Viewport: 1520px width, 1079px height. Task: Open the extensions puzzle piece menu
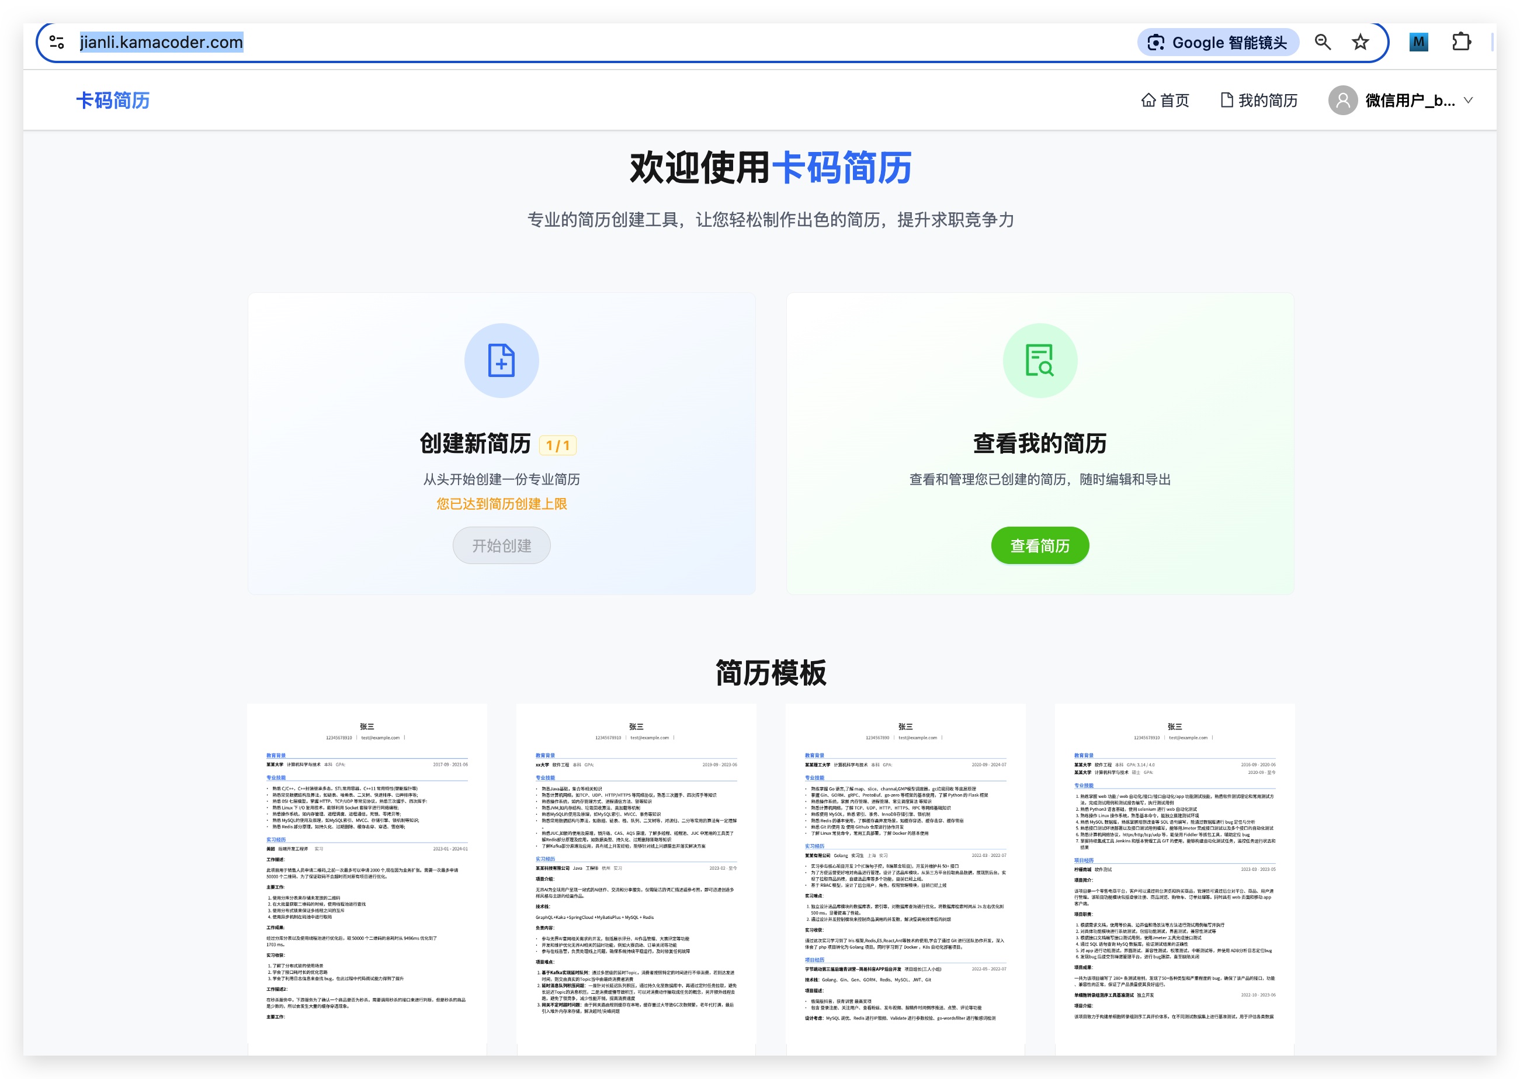click(x=1461, y=43)
